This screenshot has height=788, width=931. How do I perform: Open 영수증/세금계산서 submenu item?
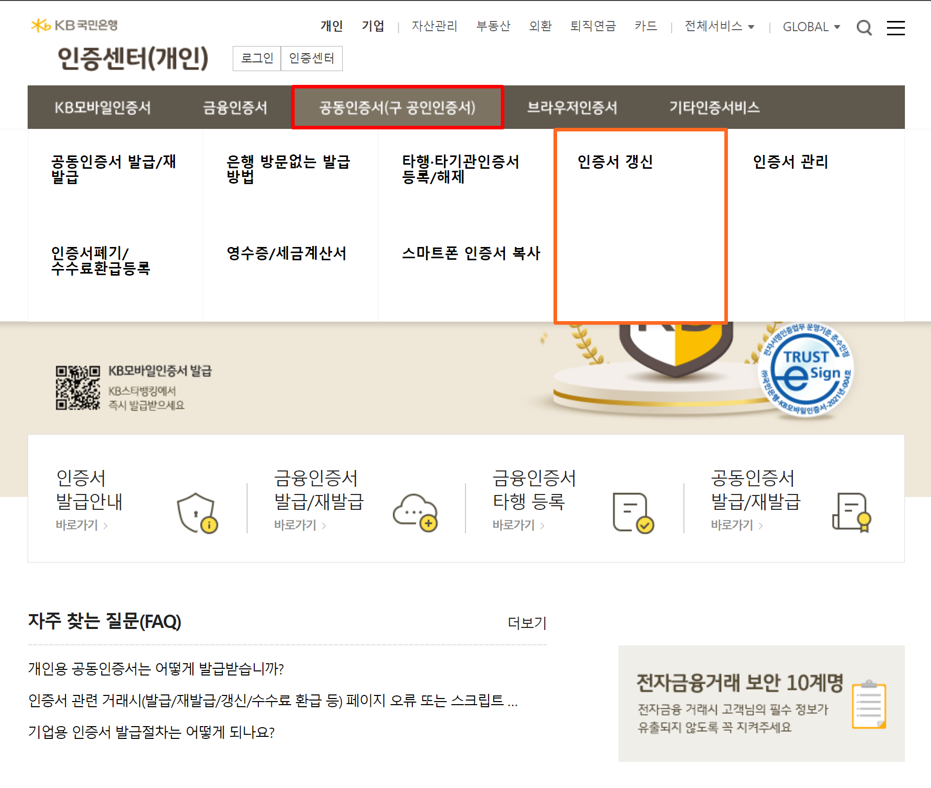pyautogui.click(x=286, y=253)
